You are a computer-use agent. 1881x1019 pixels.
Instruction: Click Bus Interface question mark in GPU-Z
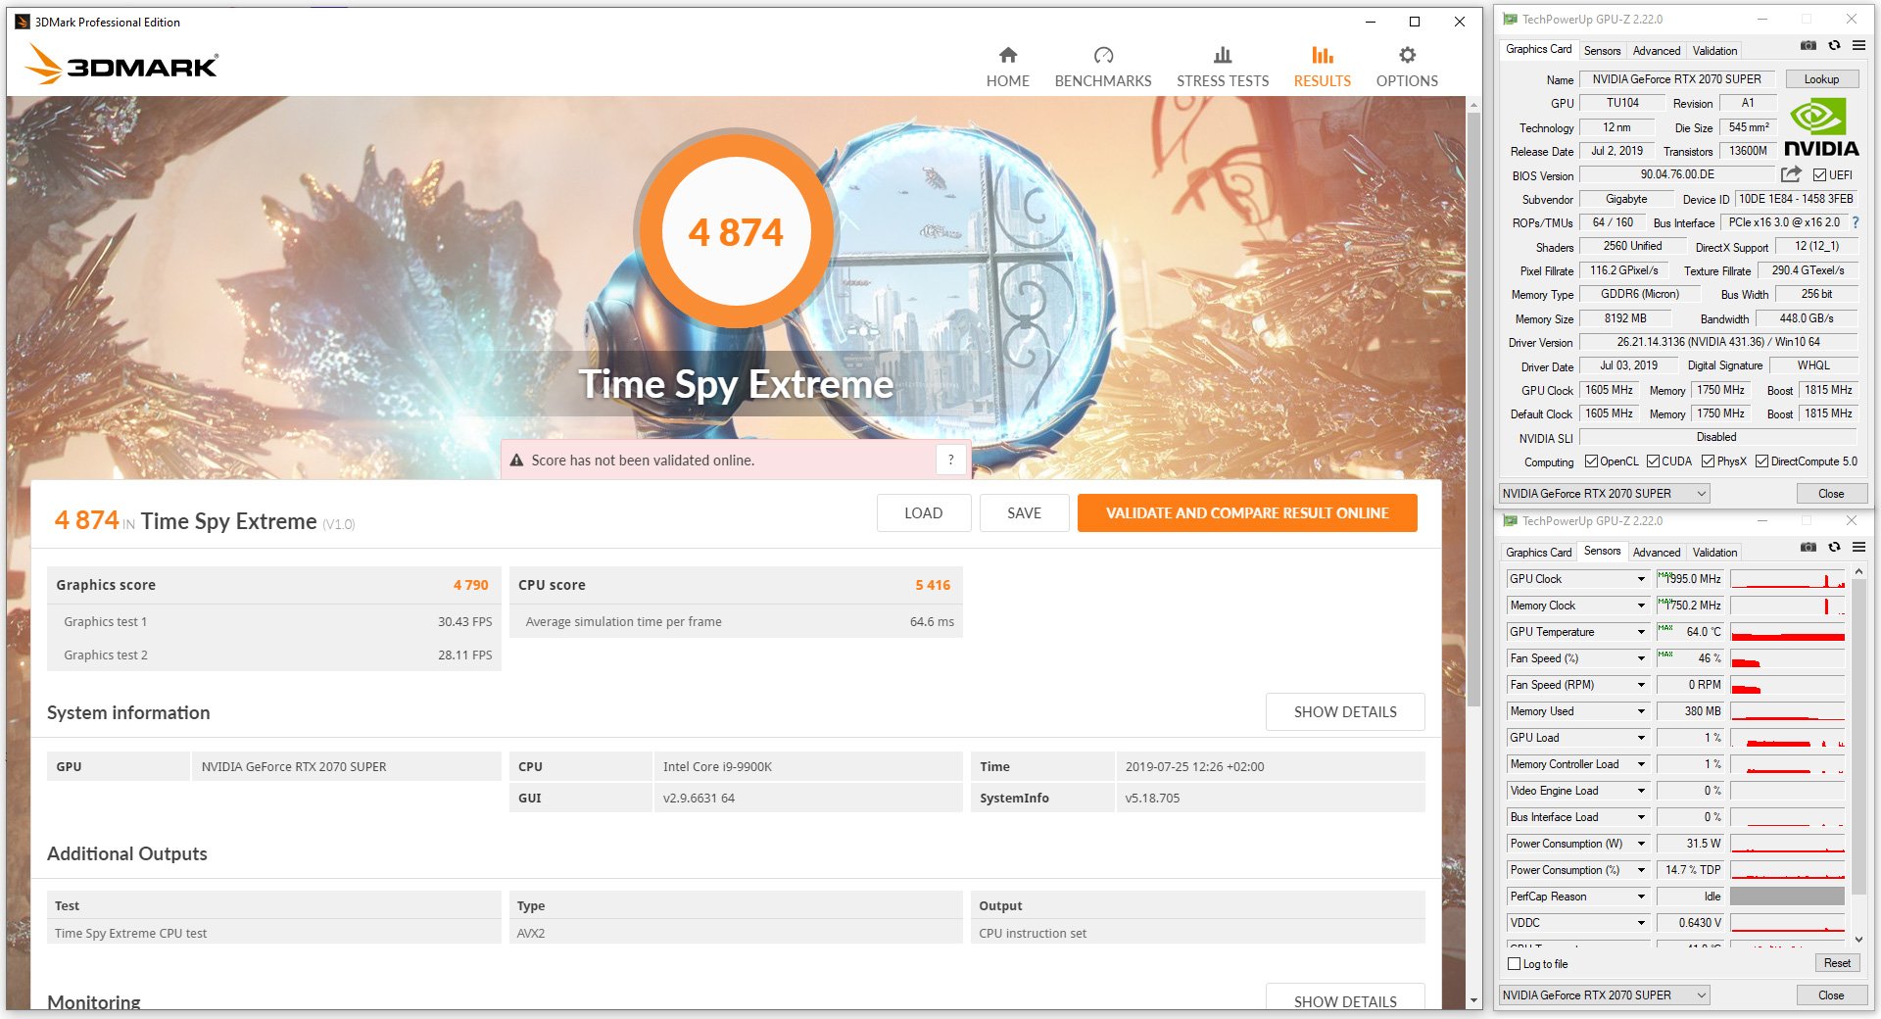point(1855,222)
